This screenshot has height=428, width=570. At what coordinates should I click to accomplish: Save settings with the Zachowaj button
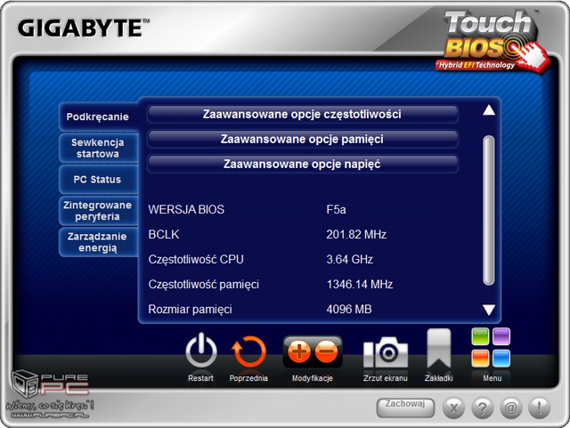point(405,408)
